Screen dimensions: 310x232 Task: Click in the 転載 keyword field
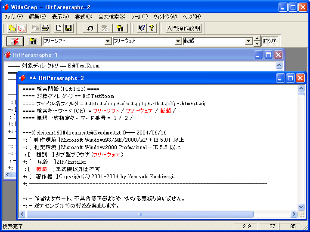pos(214,41)
